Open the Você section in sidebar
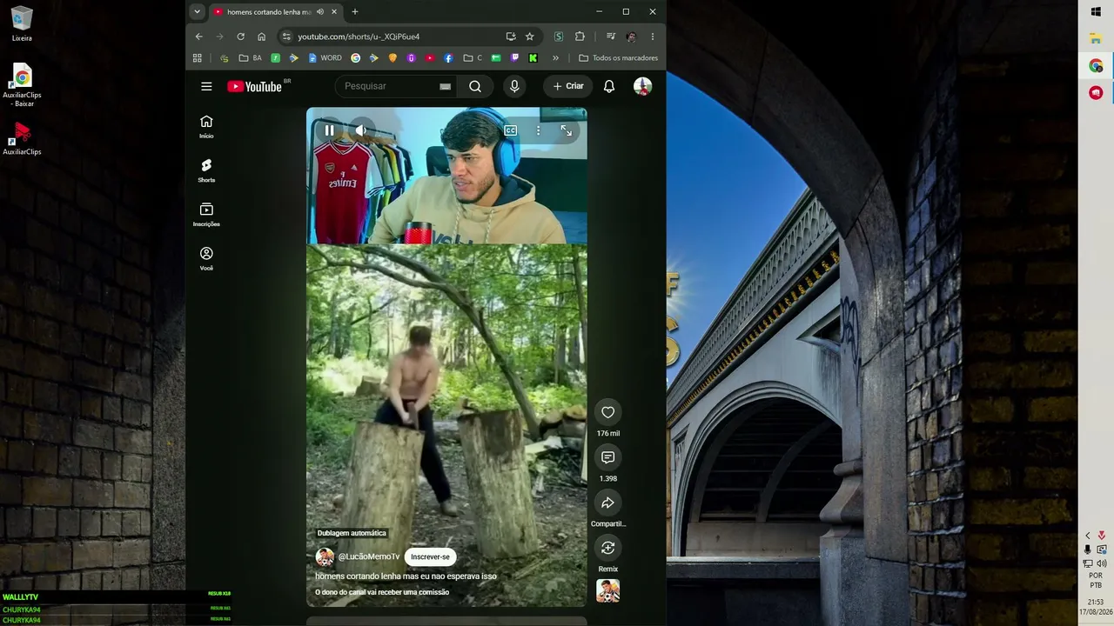 pyautogui.click(x=206, y=258)
